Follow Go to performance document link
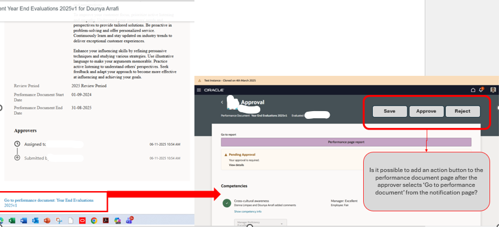Screen dimensions: 499x227 point(48,203)
